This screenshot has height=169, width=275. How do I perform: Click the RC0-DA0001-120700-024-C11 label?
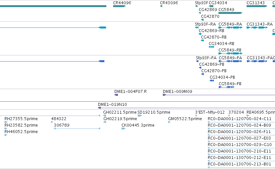[x=239, y=119]
